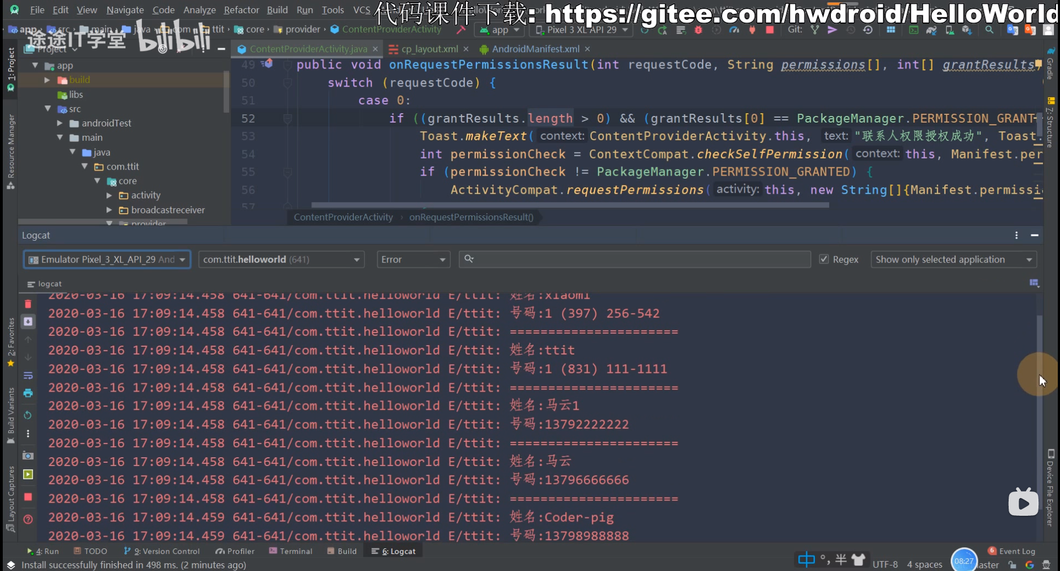Restart logcat with the refresh icon

click(28, 415)
